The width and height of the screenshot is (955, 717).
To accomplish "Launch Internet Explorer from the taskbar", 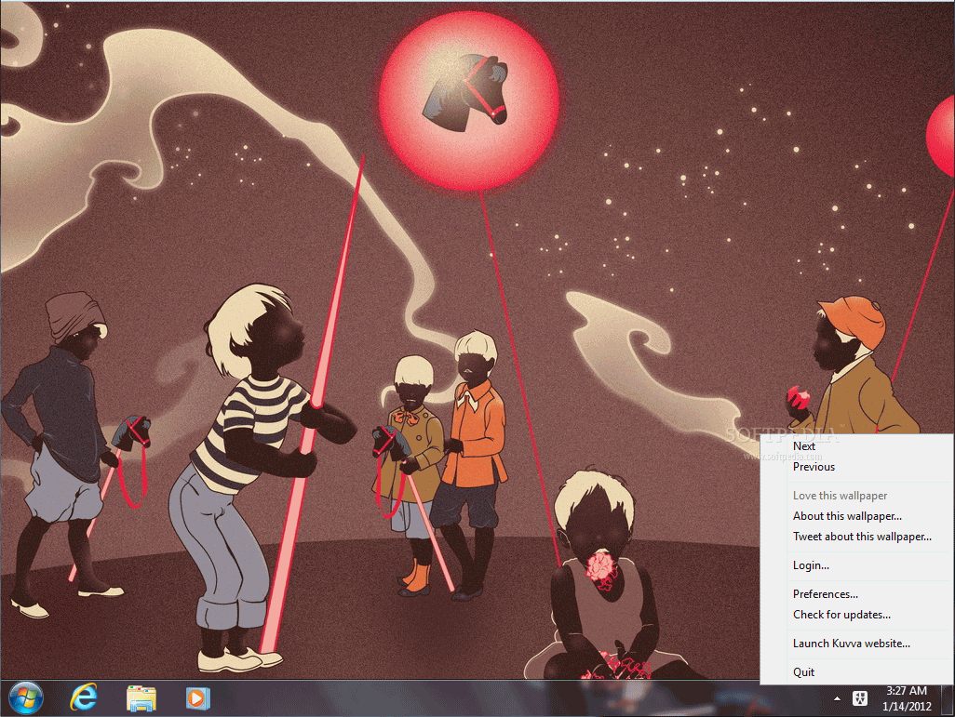I will click(x=84, y=698).
